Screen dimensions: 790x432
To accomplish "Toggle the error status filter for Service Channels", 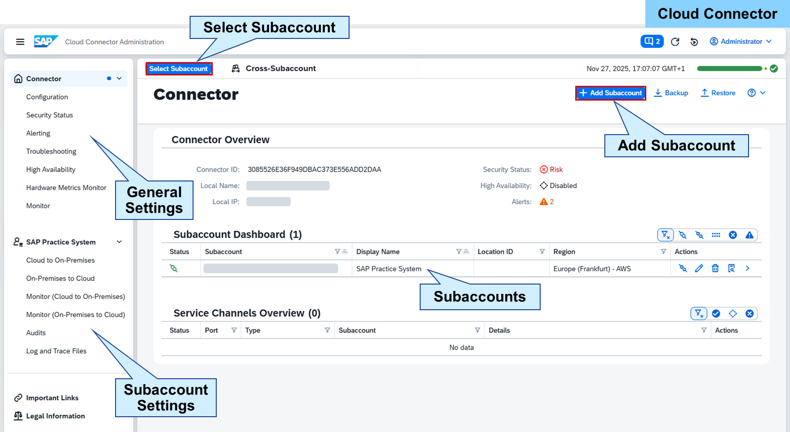I will [750, 313].
